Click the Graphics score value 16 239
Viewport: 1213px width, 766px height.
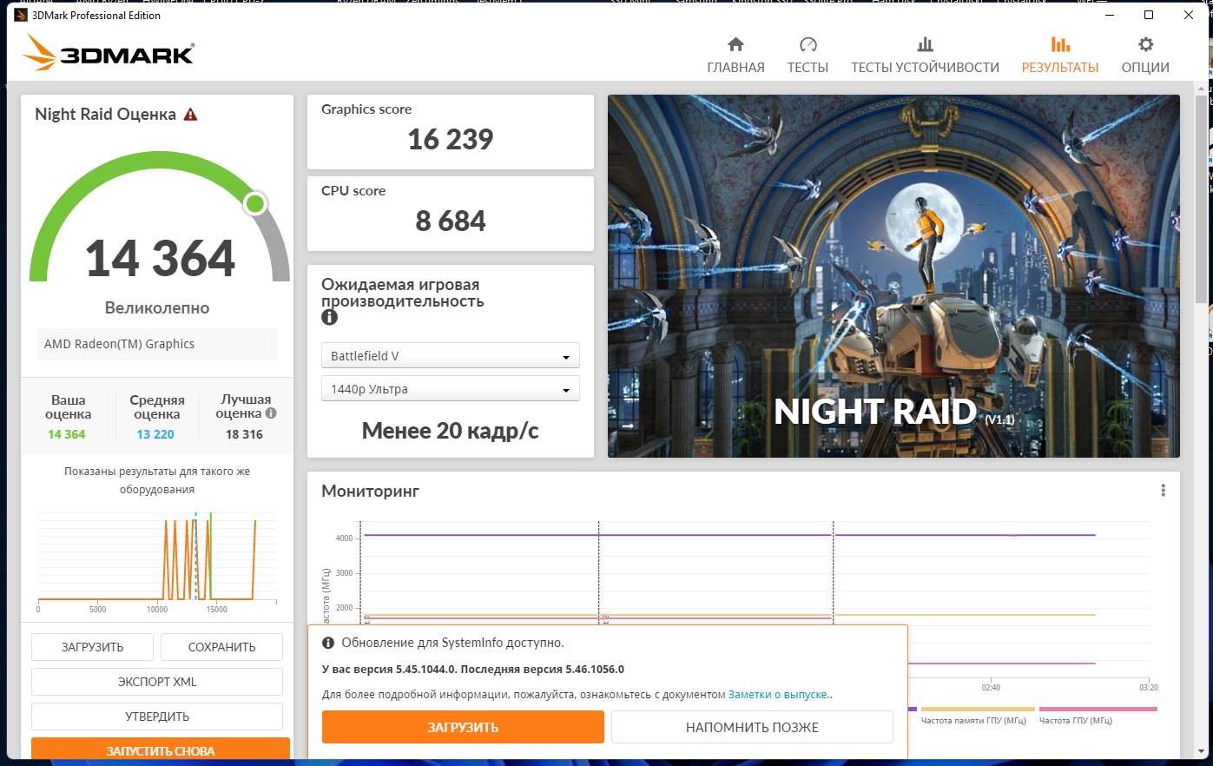pos(451,139)
